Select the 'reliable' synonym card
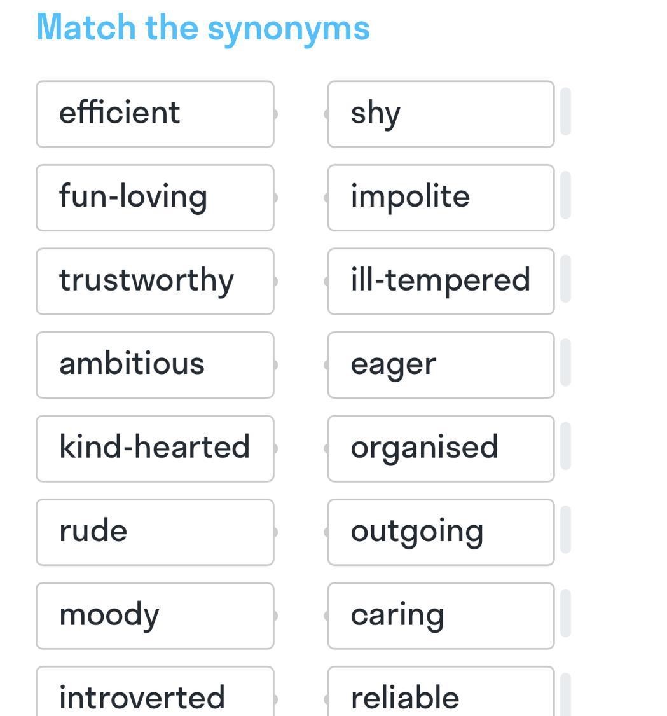The height and width of the screenshot is (716, 667). pos(441,691)
